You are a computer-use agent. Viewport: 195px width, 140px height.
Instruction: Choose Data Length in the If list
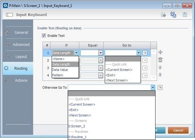pyautogui.click(x=65, y=64)
